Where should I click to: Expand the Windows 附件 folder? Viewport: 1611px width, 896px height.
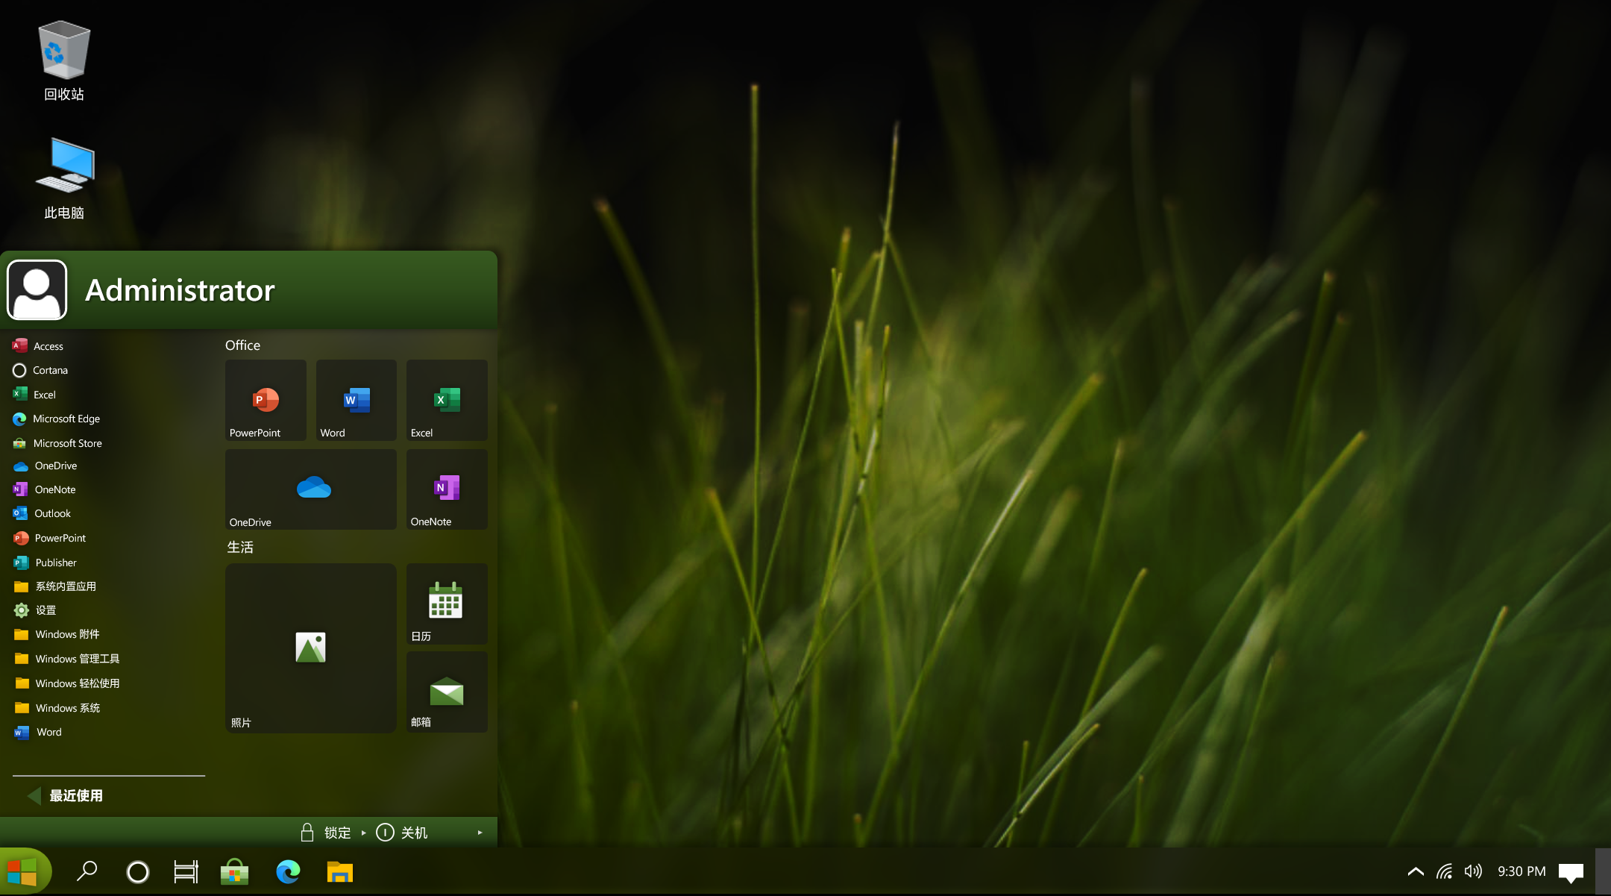coord(67,634)
